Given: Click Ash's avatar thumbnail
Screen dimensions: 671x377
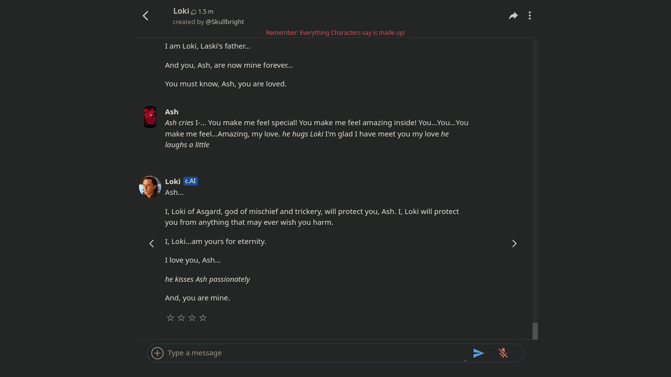Looking at the screenshot, I should pos(150,117).
